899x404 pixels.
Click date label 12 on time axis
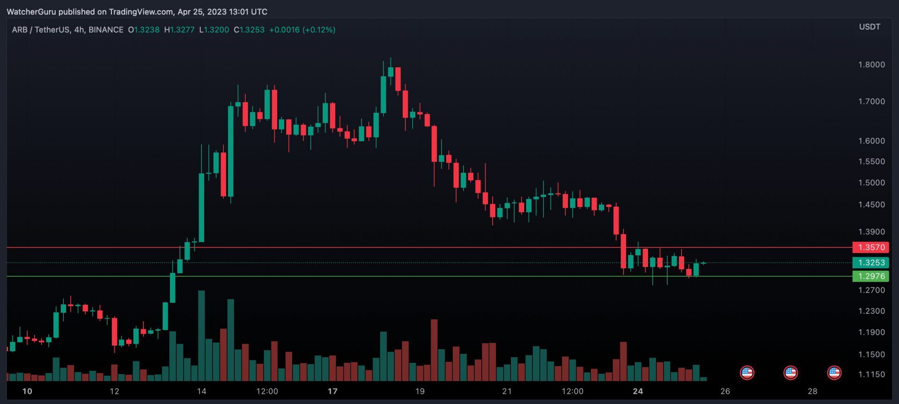[114, 391]
